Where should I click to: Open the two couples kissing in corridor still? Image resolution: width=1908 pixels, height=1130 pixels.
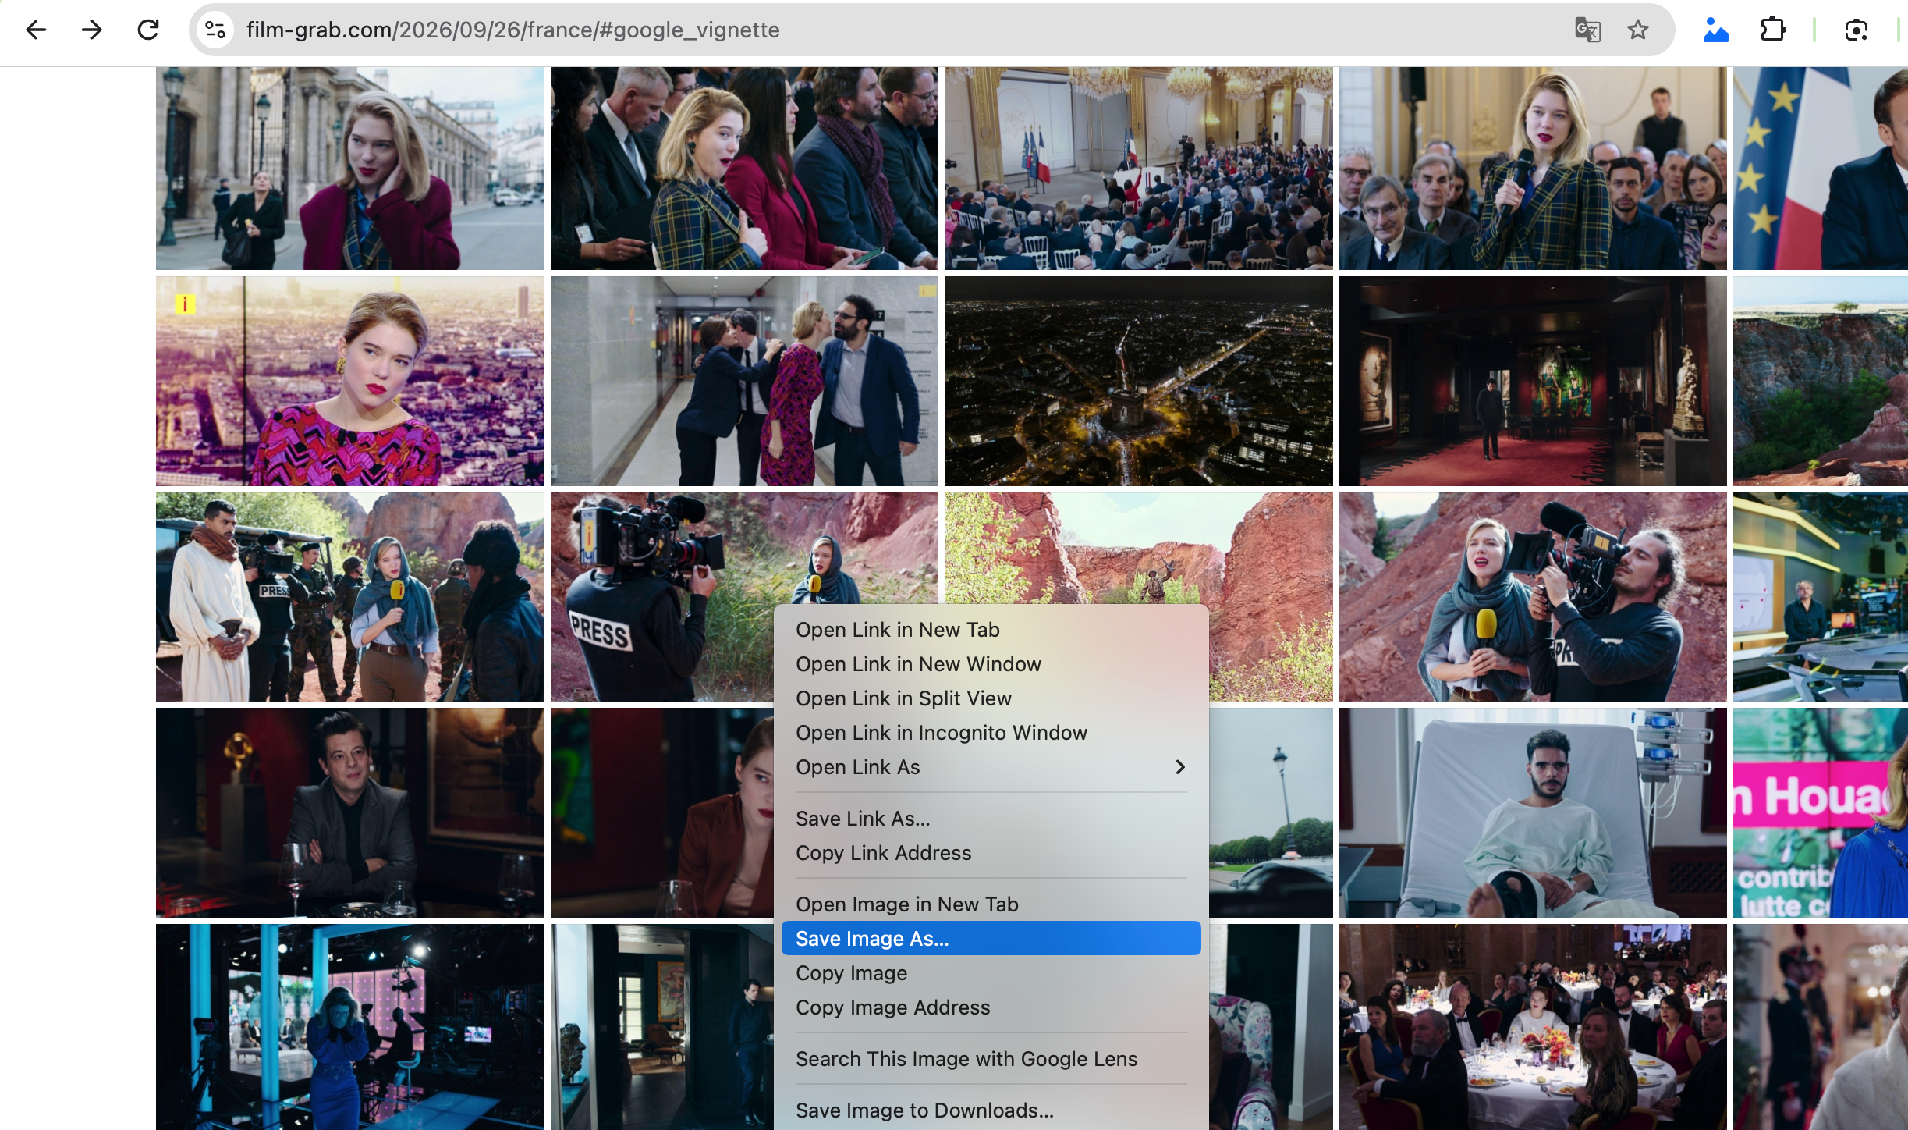point(744,381)
